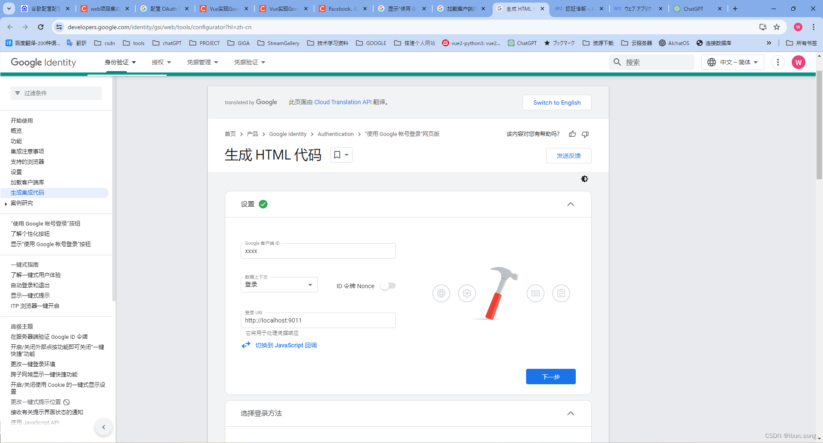Star the page using the bookmark icon
The image size is (823, 443).
pos(777,27)
